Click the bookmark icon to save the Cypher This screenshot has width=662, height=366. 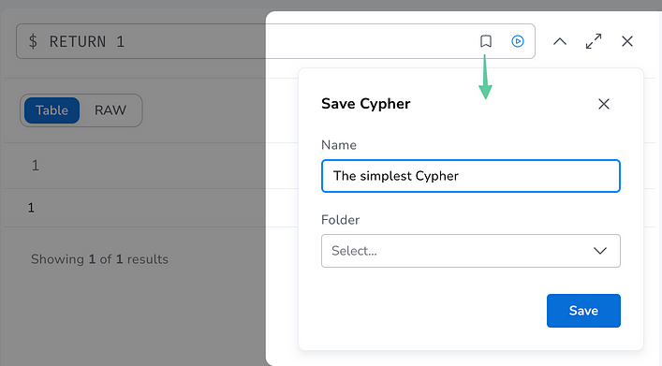pyautogui.click(x=486, y=41)
